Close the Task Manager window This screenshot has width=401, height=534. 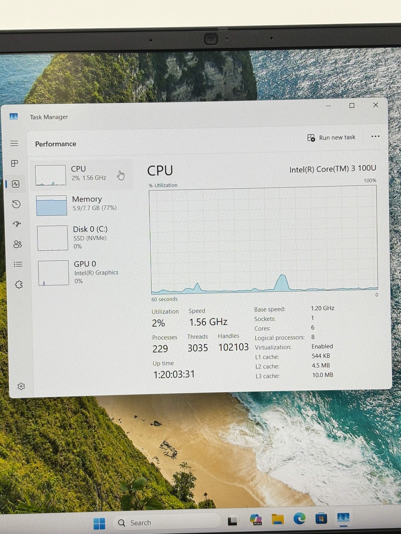tap(376, 105)
